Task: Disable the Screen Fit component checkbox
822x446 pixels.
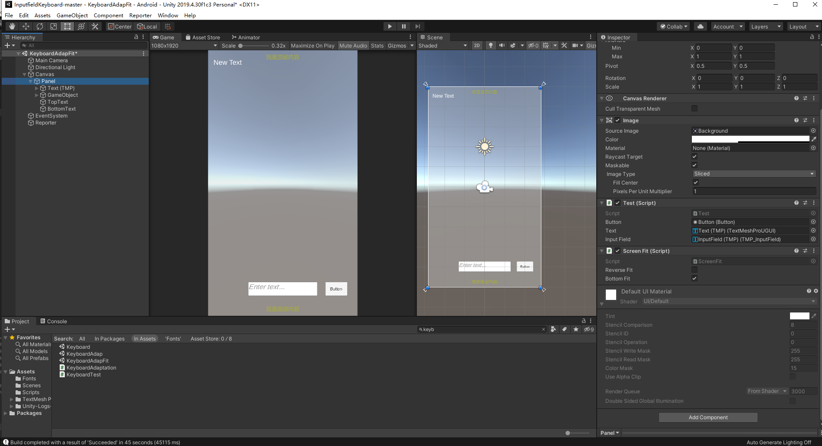Action: click(617, 251)
